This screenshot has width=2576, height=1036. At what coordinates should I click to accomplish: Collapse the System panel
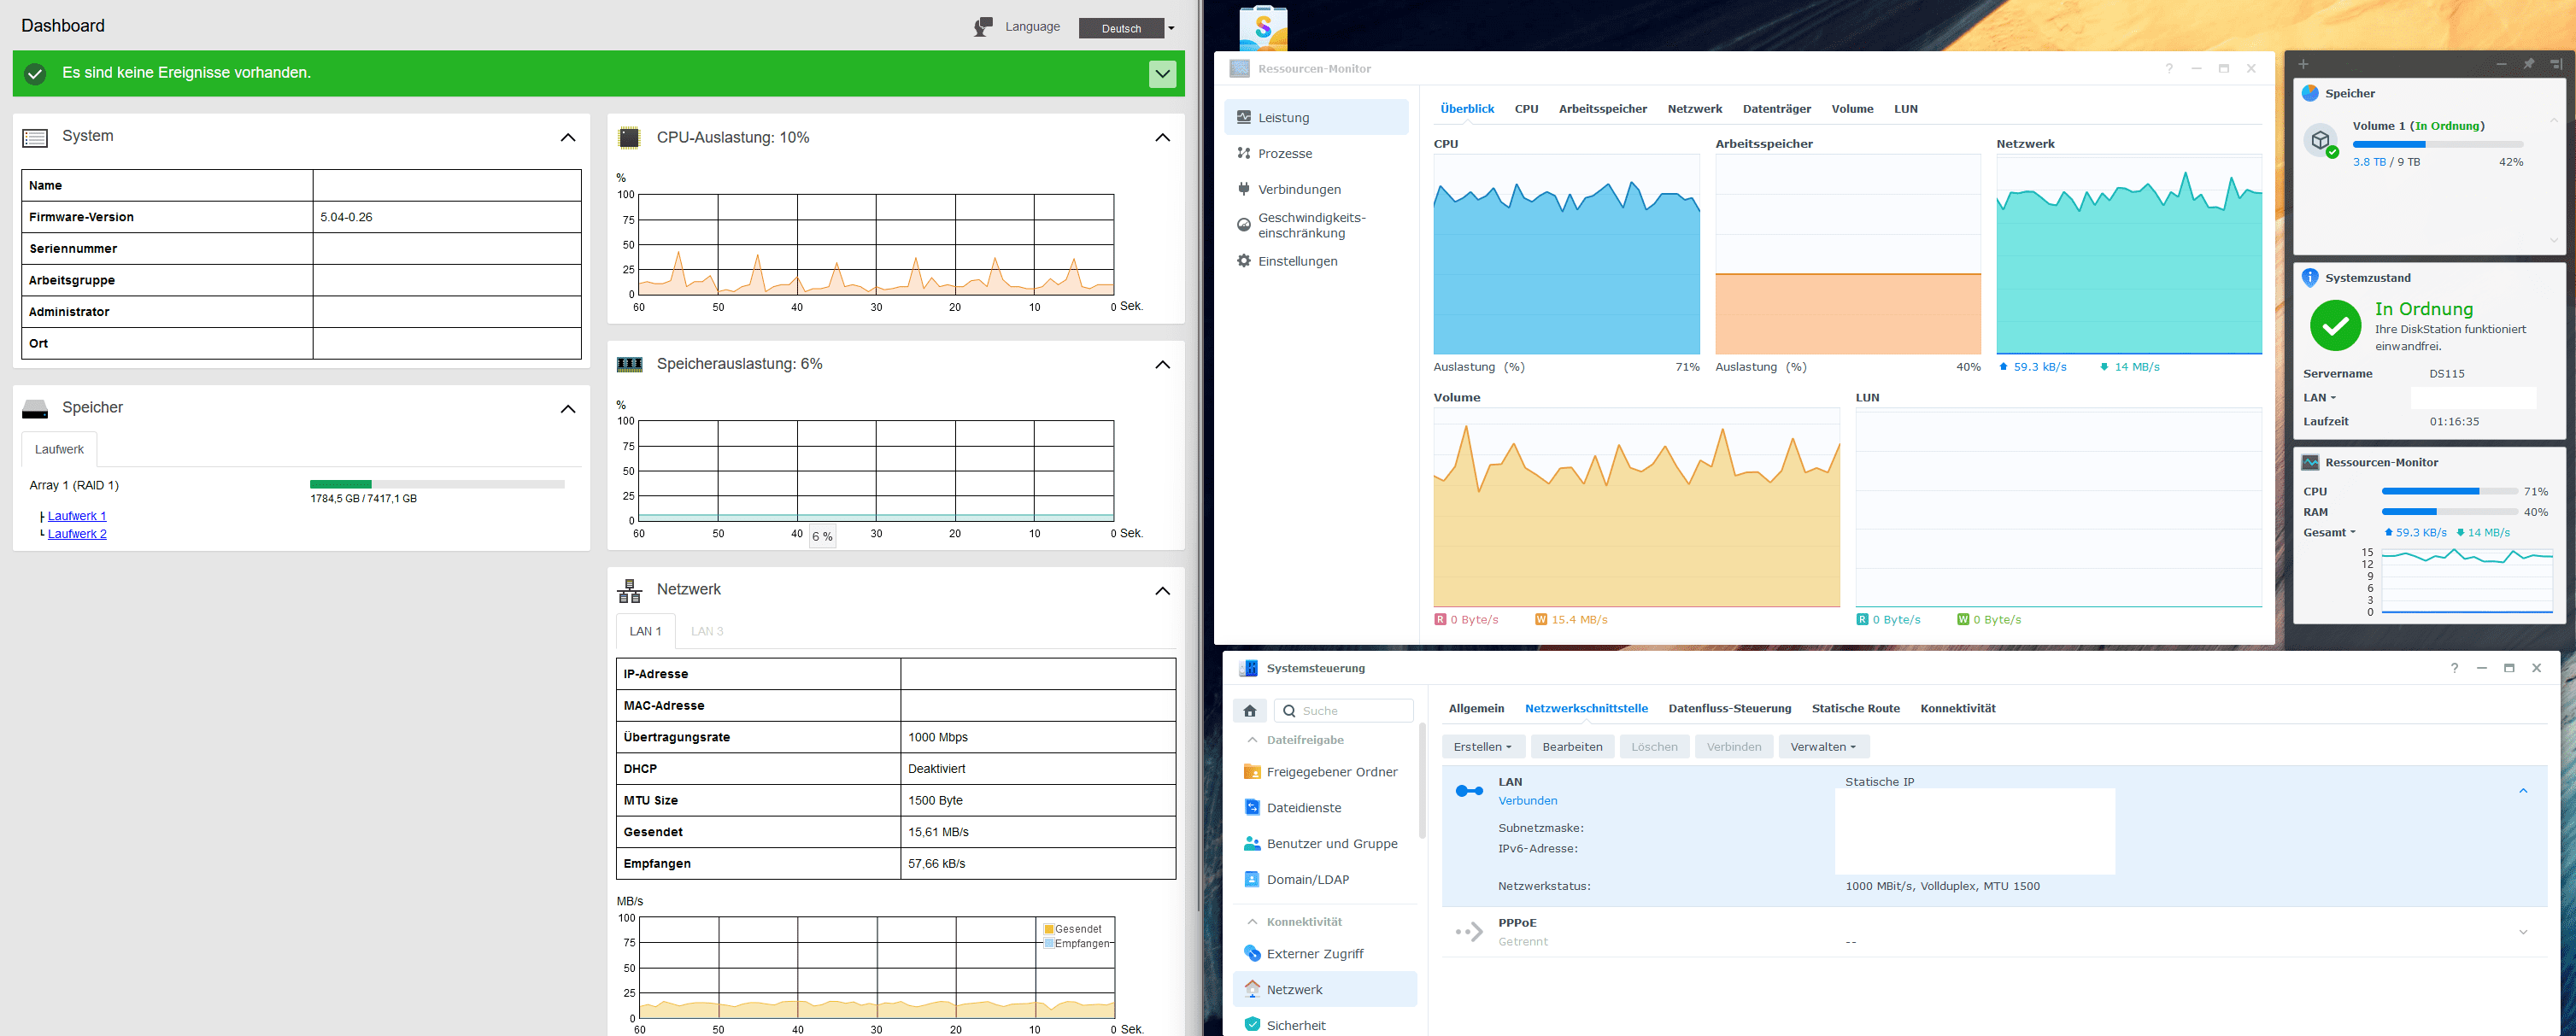(568, 137)
